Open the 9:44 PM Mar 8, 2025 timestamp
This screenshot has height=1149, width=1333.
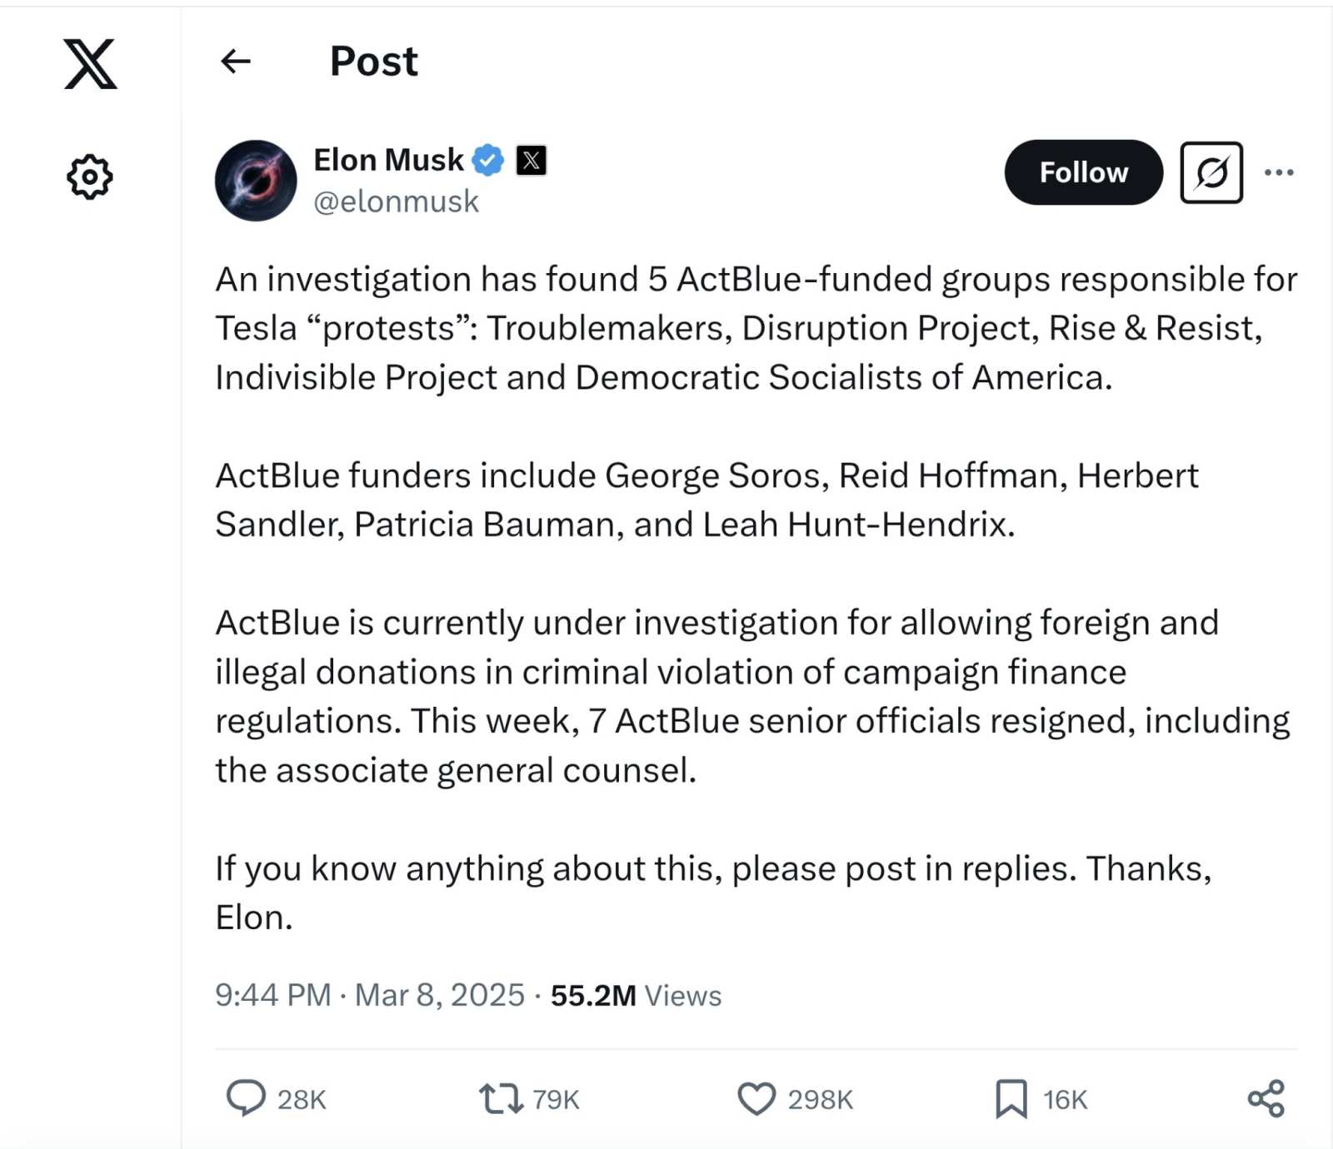point(370,995)
